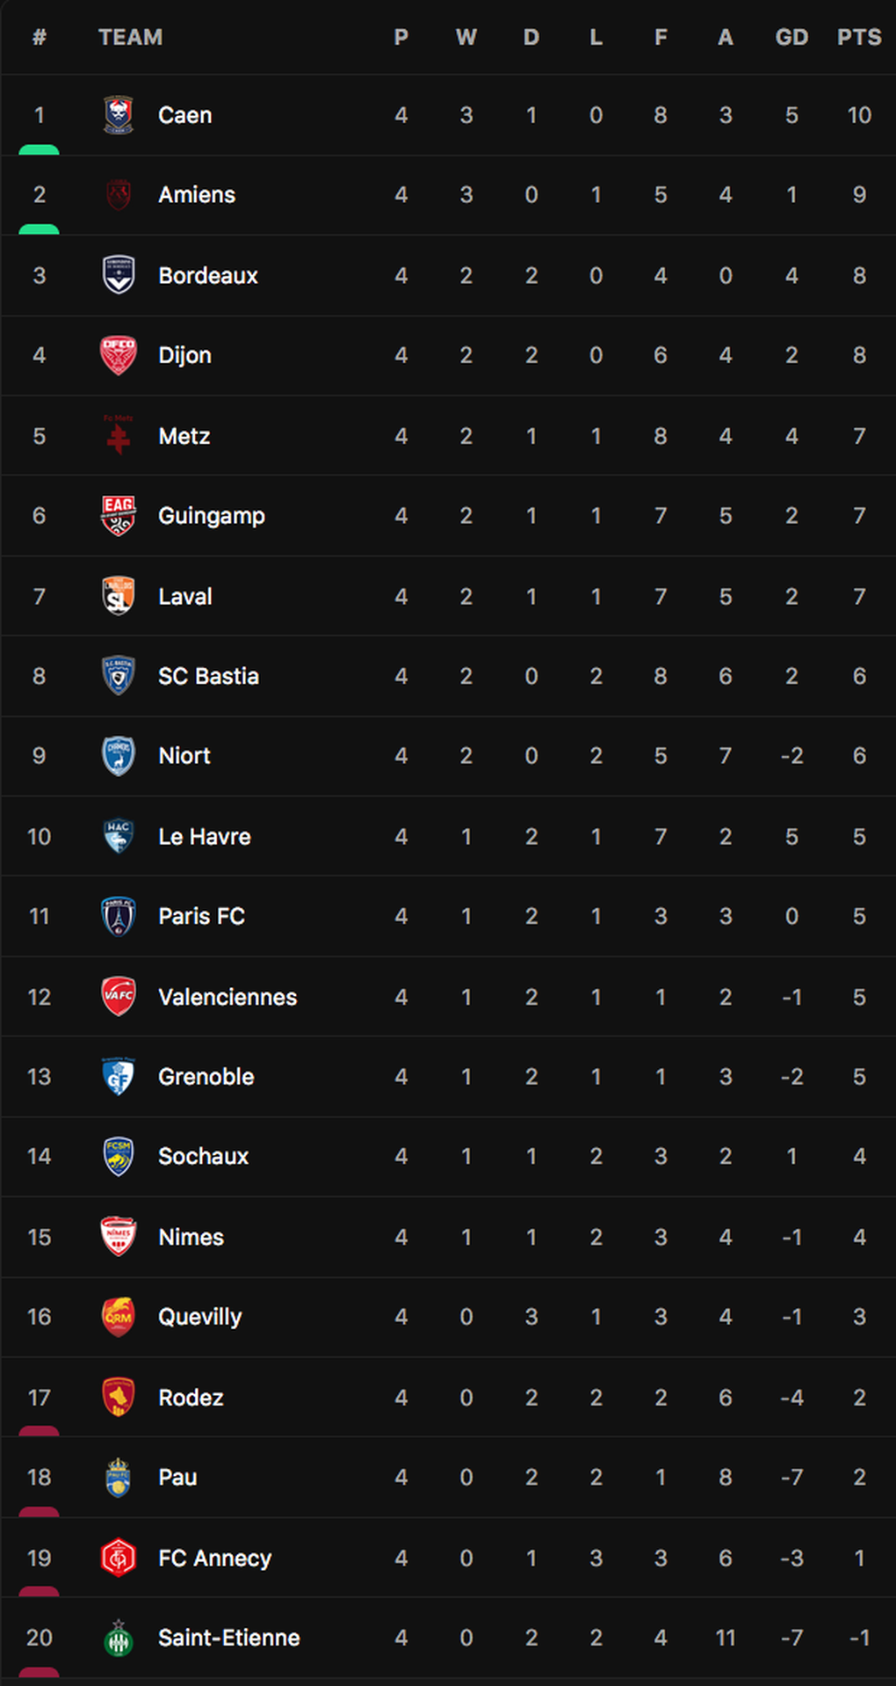The width and height of the screenshot is (896, 1686).
Task: Click the Guingamp EAG crest icon
Action: [119, 515]
